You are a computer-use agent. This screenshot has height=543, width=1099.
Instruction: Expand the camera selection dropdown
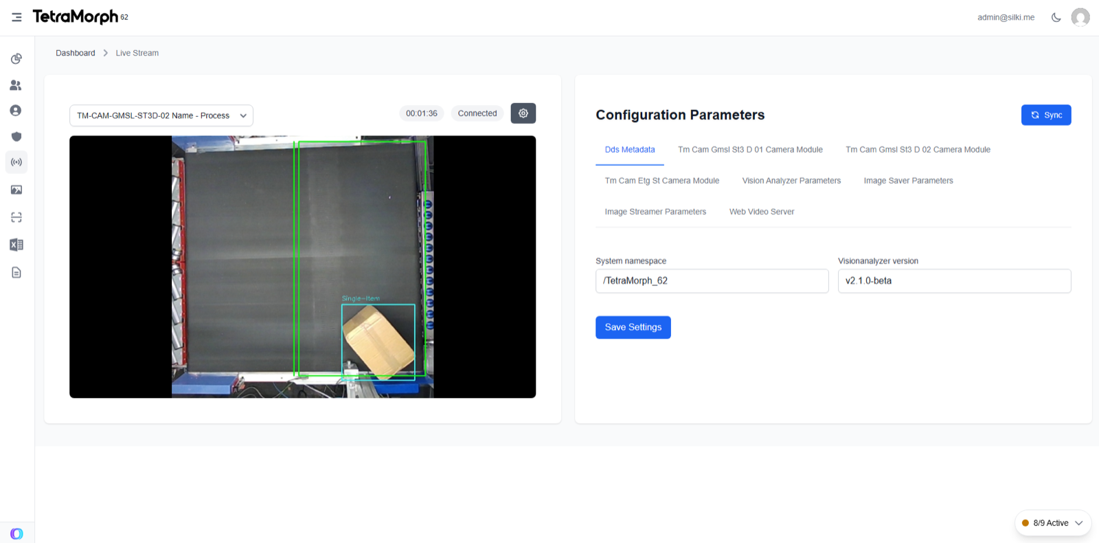pos(161,115)
